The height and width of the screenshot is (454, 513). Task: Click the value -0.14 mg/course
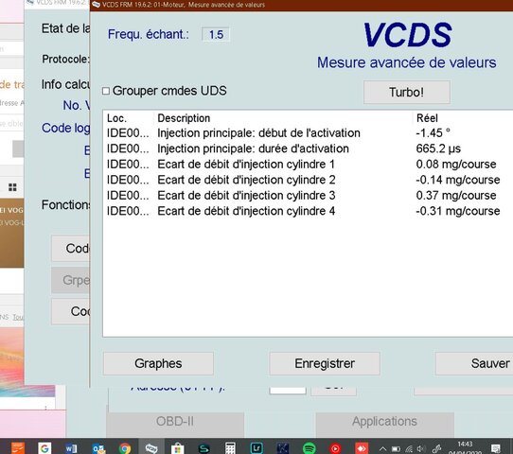click(x=458, y=180)
